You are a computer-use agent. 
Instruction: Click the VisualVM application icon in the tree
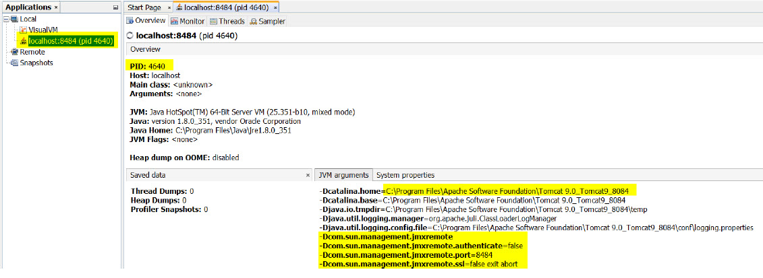[24, 30]
